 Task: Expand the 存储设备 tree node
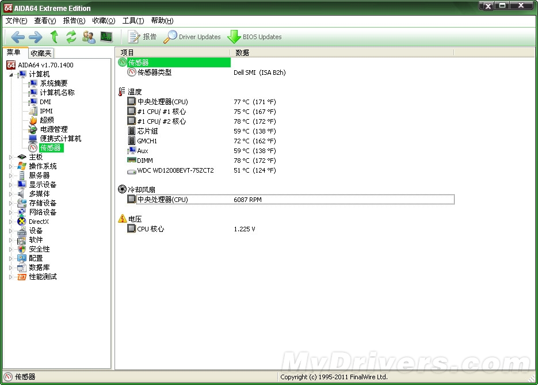(x=10, y=204)
